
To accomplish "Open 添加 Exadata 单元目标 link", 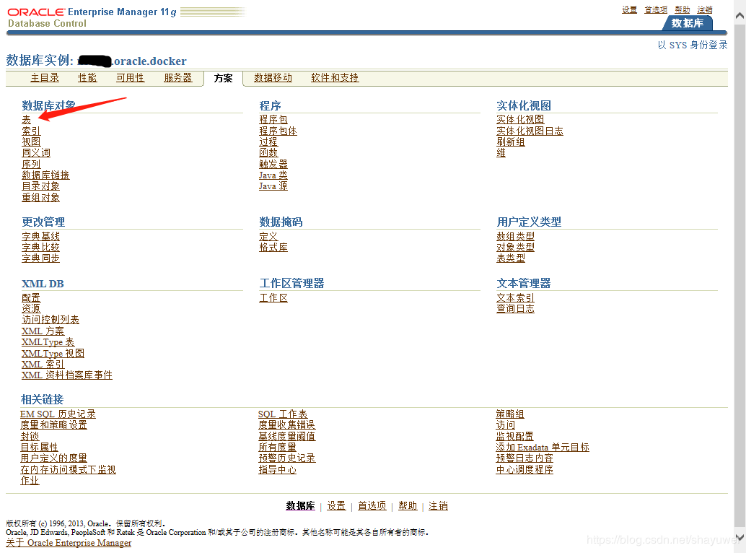I will click(x=543, y=448).
